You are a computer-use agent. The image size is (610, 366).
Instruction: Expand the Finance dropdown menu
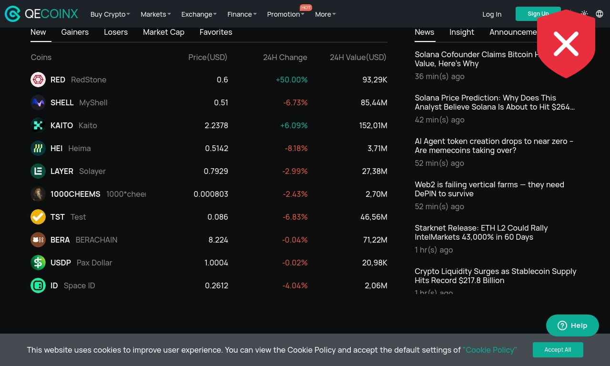click(x=242, y=14)
